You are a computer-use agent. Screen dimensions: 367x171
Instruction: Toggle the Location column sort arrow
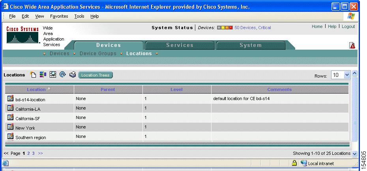point(49,89)
